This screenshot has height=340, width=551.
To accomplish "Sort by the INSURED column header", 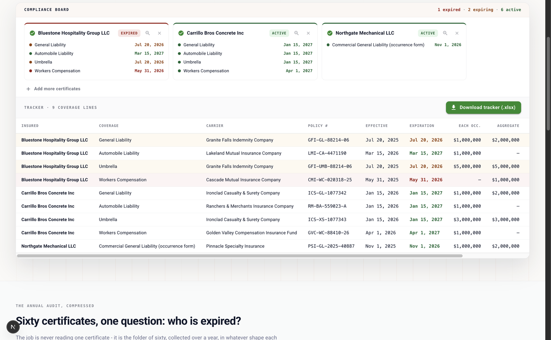I will [x=30, y=126].
